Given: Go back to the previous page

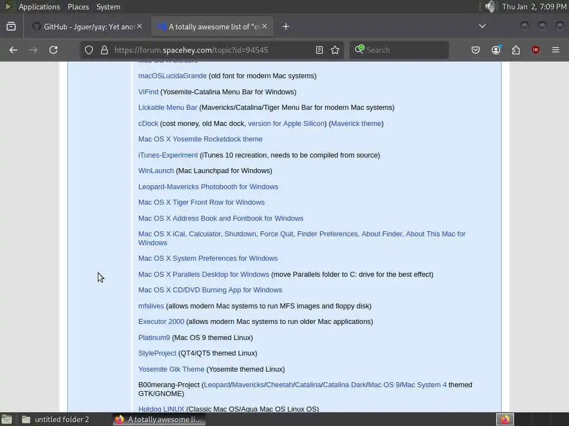Looking at the screenshot, I should tap(13, 50).
